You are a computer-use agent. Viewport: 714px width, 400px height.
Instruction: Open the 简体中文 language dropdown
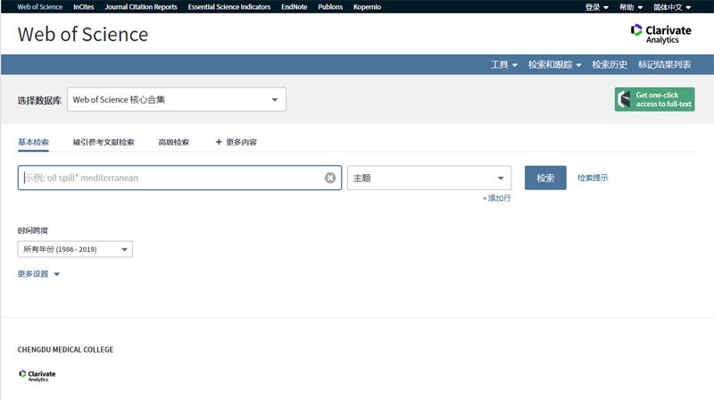point(672,7)
